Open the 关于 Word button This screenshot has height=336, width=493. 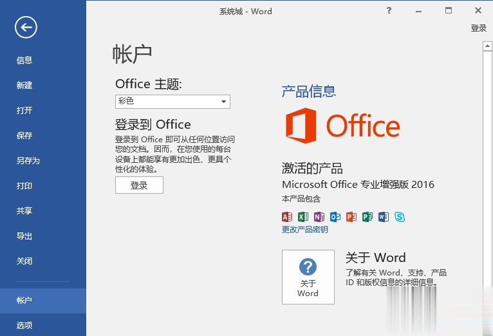[308, 277]
